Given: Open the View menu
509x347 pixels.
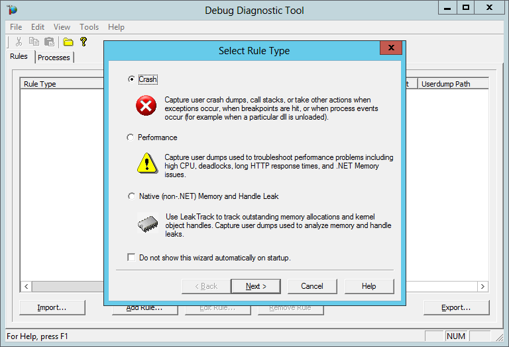Looking at the screenshot, I should tap(62, 27).
